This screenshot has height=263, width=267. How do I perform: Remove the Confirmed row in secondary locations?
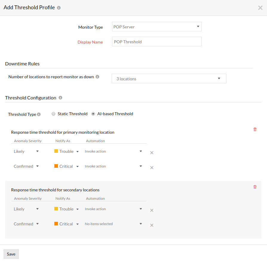(152, 225)
